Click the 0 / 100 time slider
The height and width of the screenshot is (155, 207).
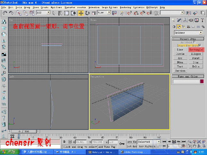tap(24, 131)
